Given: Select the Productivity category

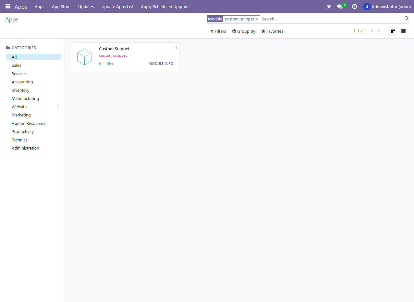Looking at the screenshot, I should click(x=33, y=131).
